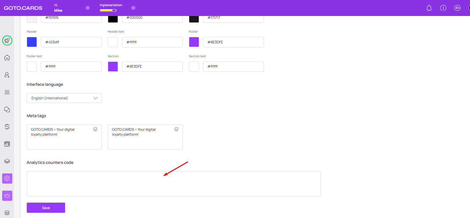This screenshot has height=218, width=470.
Task: Click the GOTO.CARDS logo link
Action: [23, 8]
